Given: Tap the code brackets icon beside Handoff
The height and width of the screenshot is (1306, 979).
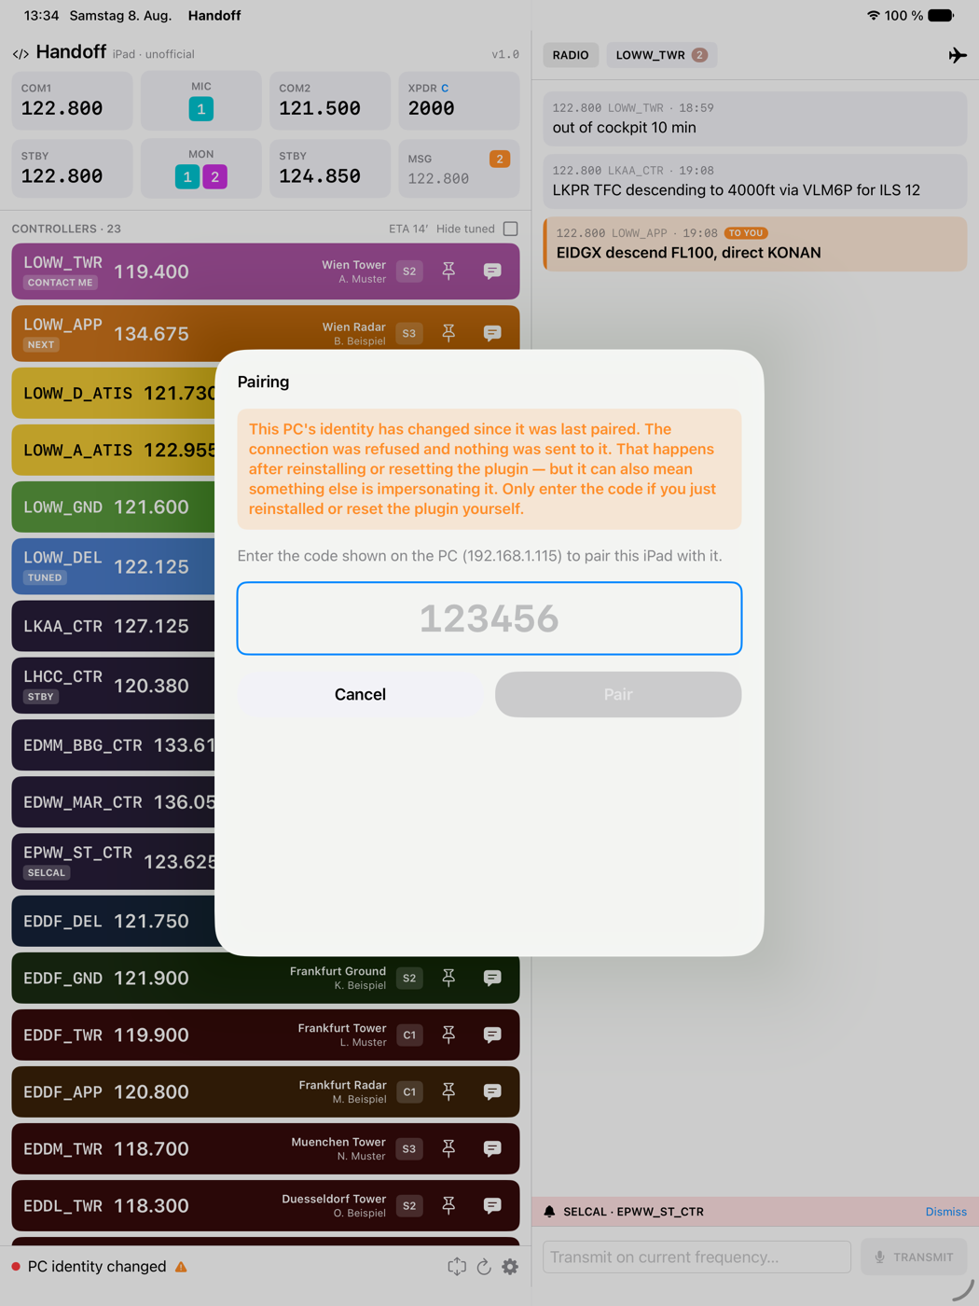Looking at the screenshot, I should (x=21, y=54).
